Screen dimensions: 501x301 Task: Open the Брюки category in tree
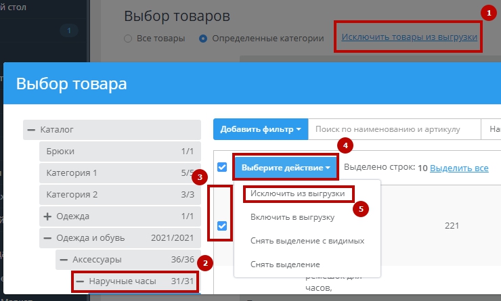coord(61,152)
